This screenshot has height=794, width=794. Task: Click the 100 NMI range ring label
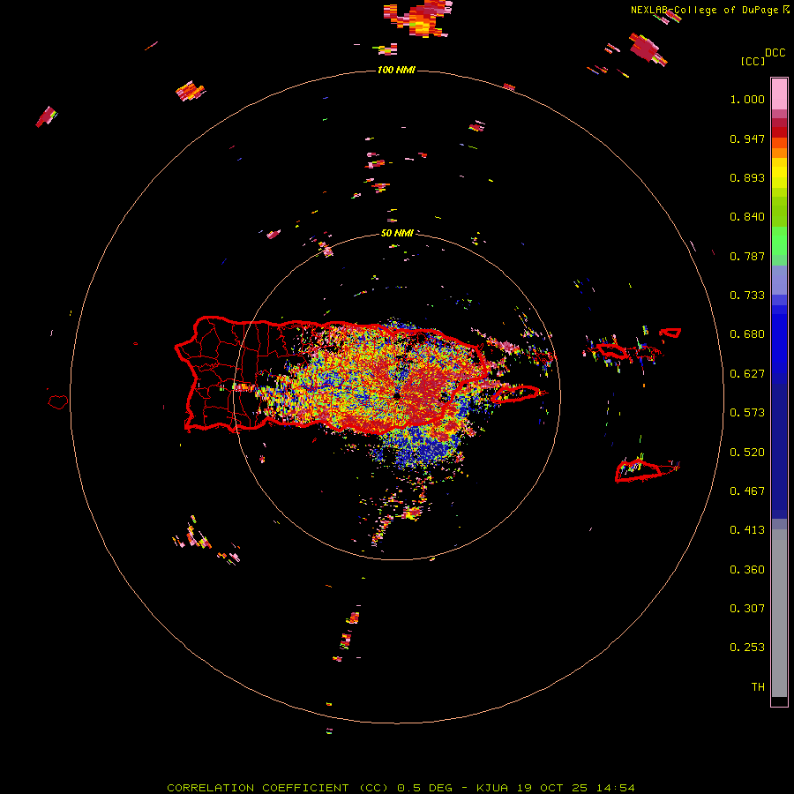396,70
